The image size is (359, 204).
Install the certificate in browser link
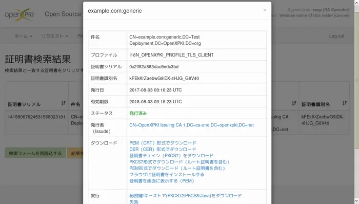(167, 175)
